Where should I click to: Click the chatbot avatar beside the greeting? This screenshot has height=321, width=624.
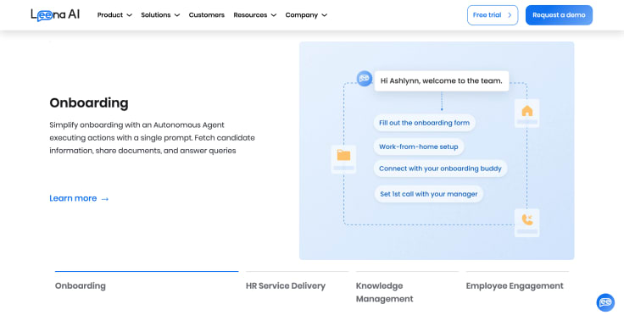click(364, 79)
